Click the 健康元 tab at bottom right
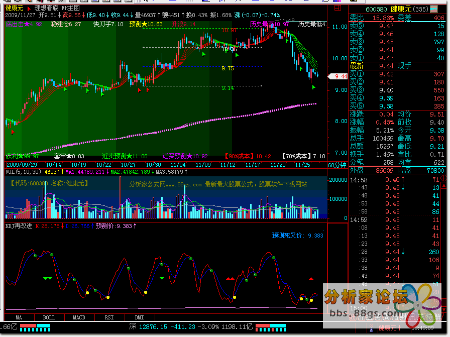 click(390, 327)
